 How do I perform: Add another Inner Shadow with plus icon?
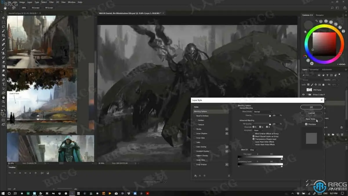click(227, 134)
